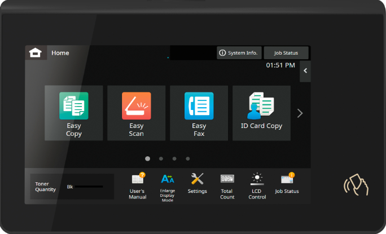
Task: Open the User's Manual icon
Action: click(138, 186)
